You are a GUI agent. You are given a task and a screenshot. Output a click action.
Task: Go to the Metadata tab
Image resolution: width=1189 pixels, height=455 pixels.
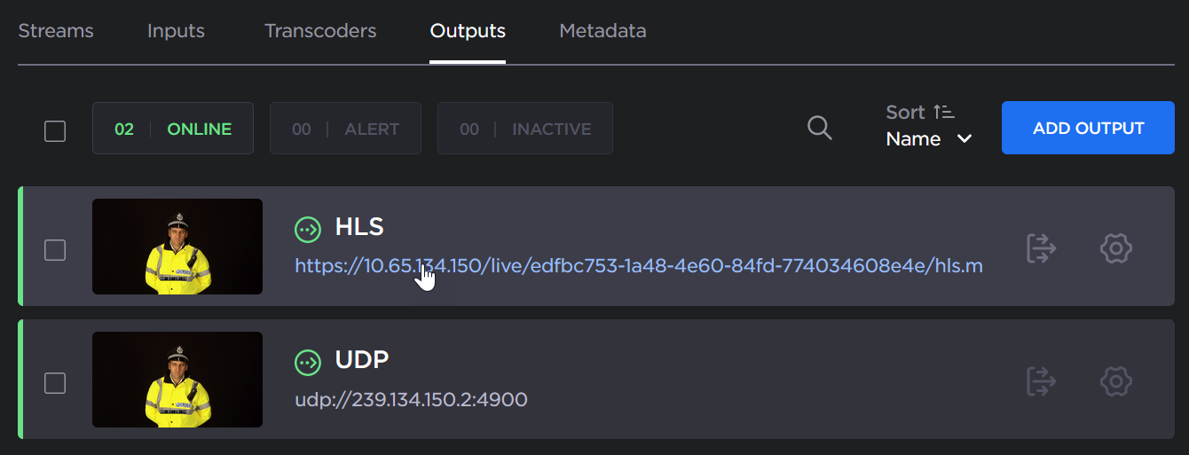[x=602, y=31]
